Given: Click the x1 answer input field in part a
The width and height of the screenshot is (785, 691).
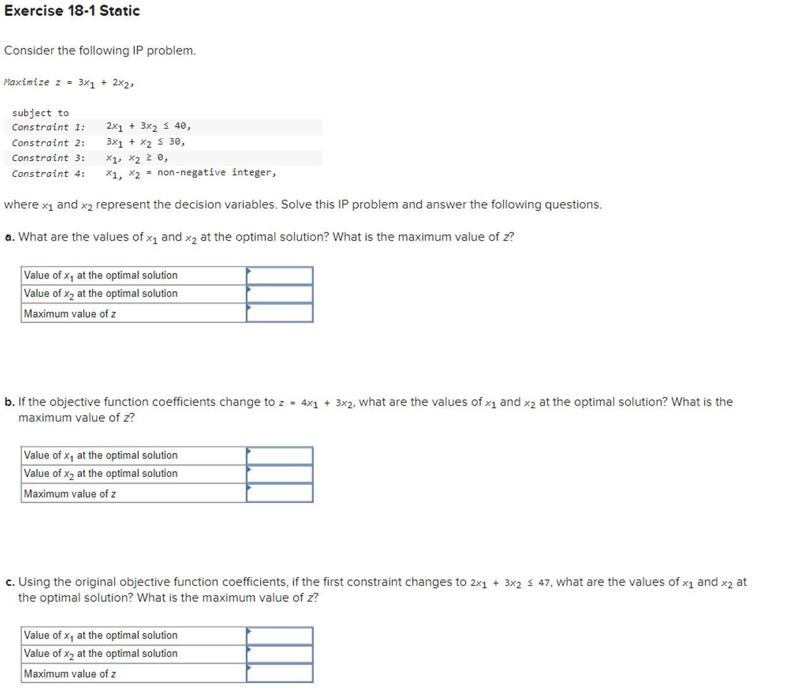Looking at the screenshot, I should coord(281,275).
